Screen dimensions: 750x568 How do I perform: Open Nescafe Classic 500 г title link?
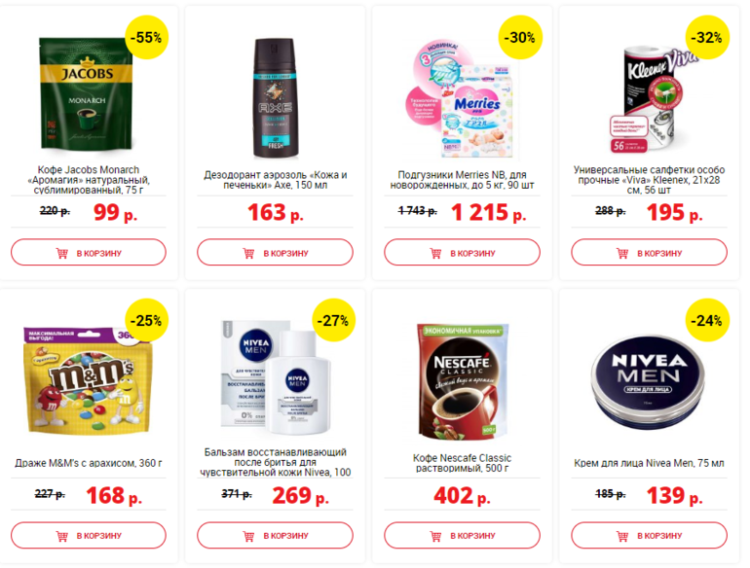tap(462, 463)
